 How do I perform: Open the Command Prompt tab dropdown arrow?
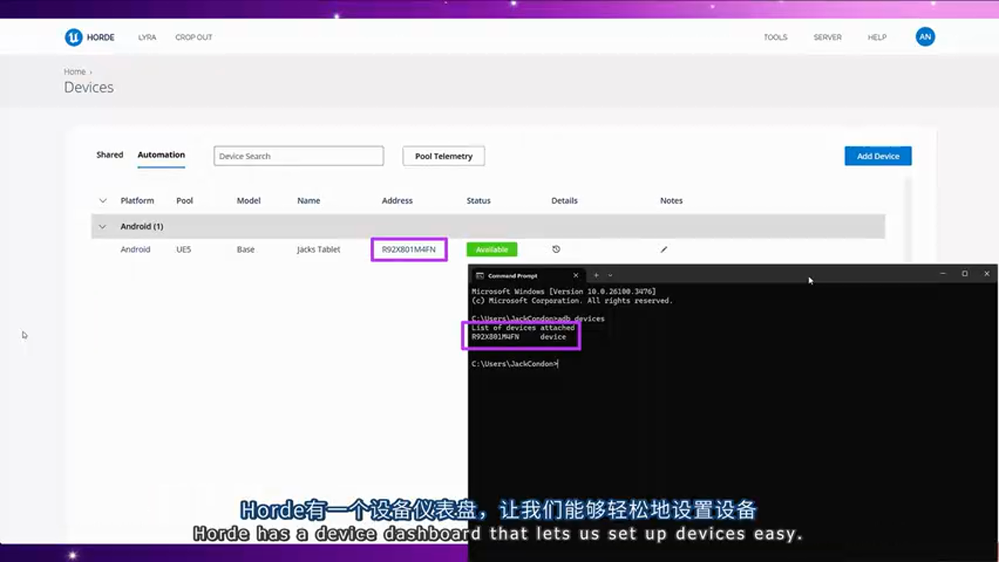click(x=610, y=275)
